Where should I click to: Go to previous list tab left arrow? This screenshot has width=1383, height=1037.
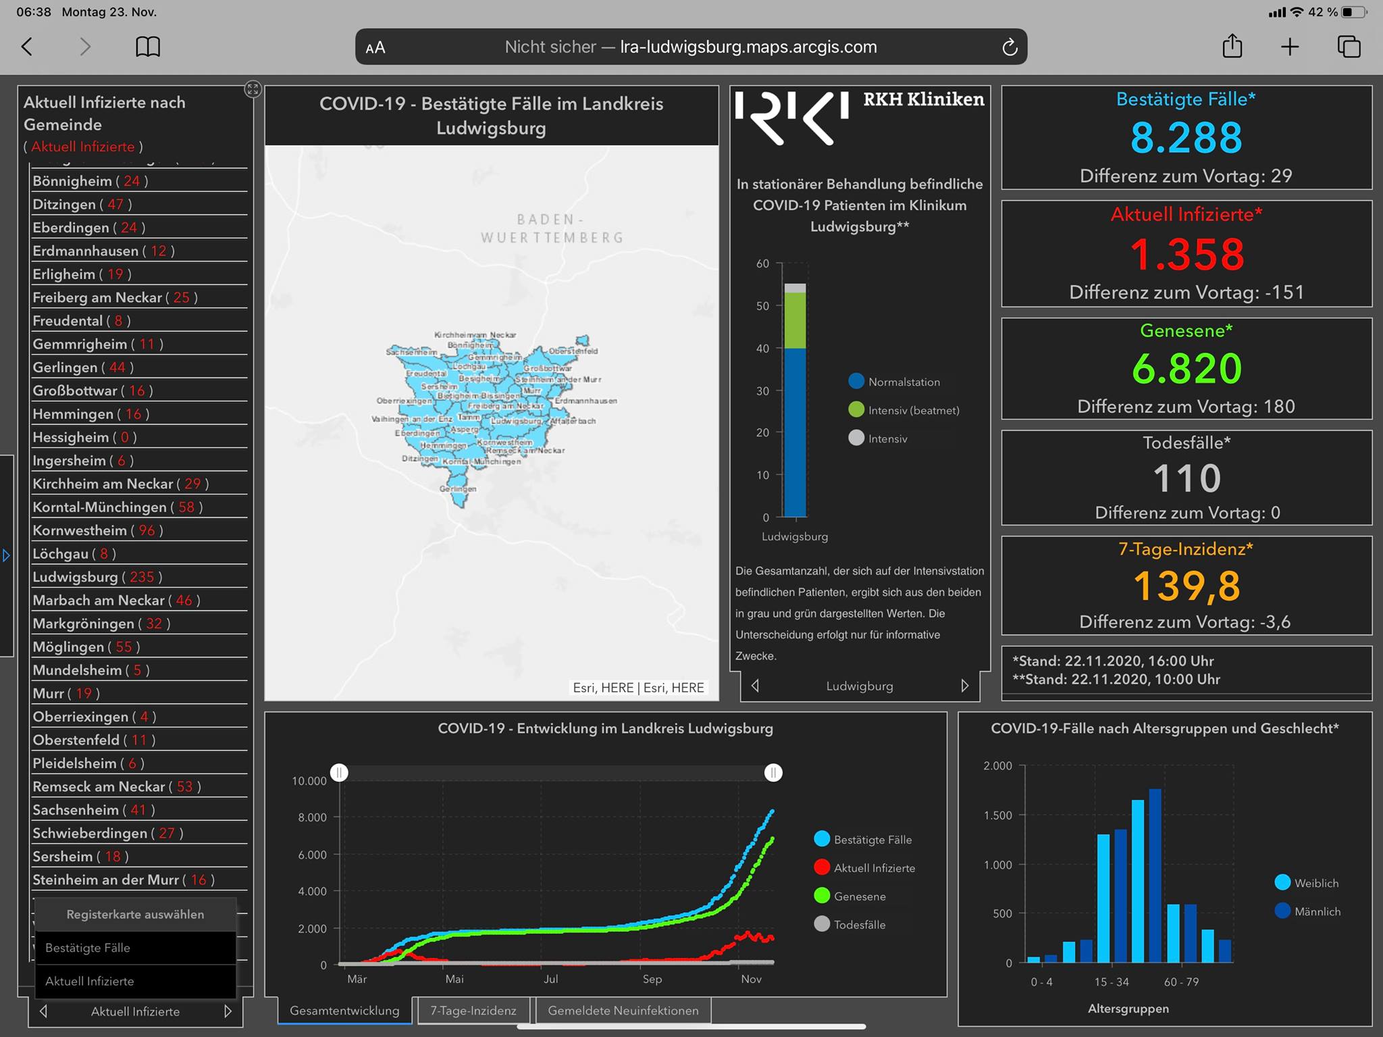tap(44, 1011)
